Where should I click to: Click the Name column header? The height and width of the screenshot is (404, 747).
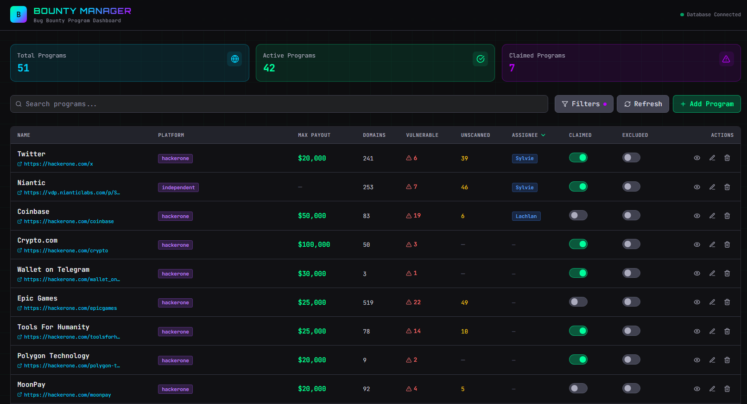point(24,135)
